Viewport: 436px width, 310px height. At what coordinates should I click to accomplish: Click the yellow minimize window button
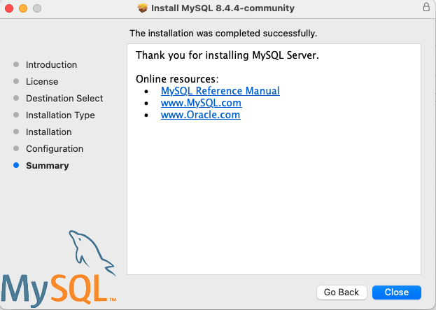coord(22,8)
